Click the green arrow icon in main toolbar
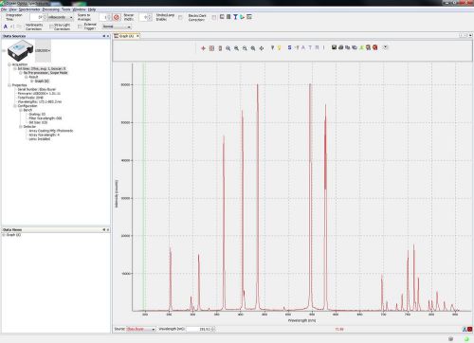This screenshot has height=343, width=474. (x=242, y=17)
